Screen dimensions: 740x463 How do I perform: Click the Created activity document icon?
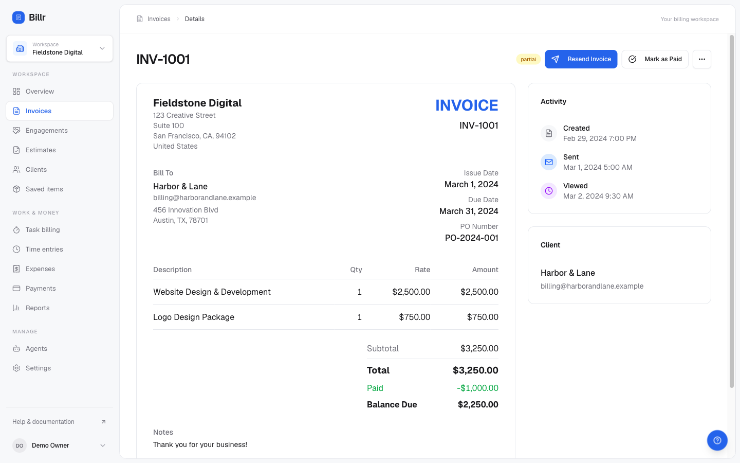point(549,133)
